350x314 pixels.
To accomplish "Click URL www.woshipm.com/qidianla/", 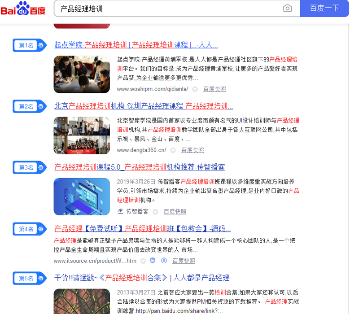I will (153, 89).
